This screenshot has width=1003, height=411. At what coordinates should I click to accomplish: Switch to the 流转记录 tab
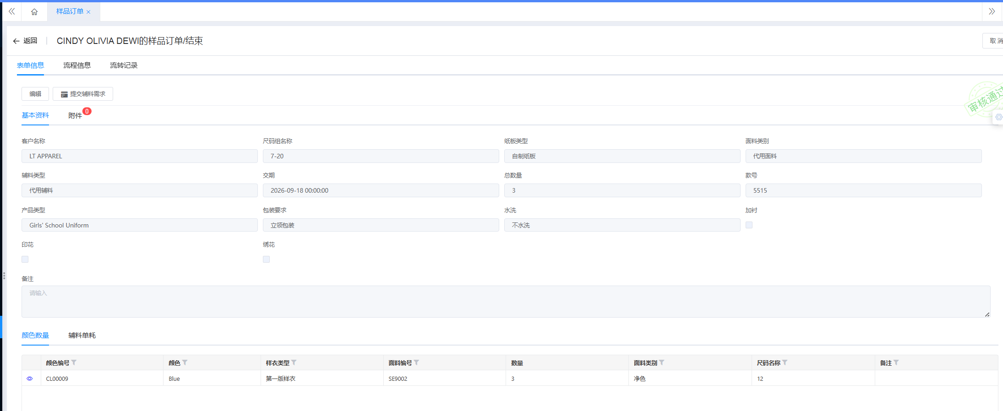coord(124,65)
